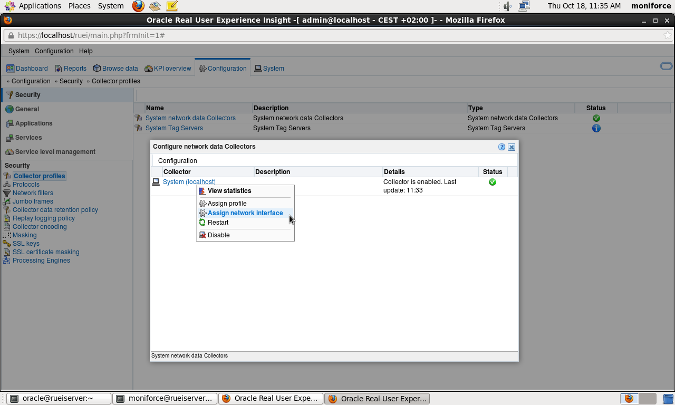This screenshot has width=675, height=405.
Task: Click the SSL keys key icon
Action: [7, 244]
